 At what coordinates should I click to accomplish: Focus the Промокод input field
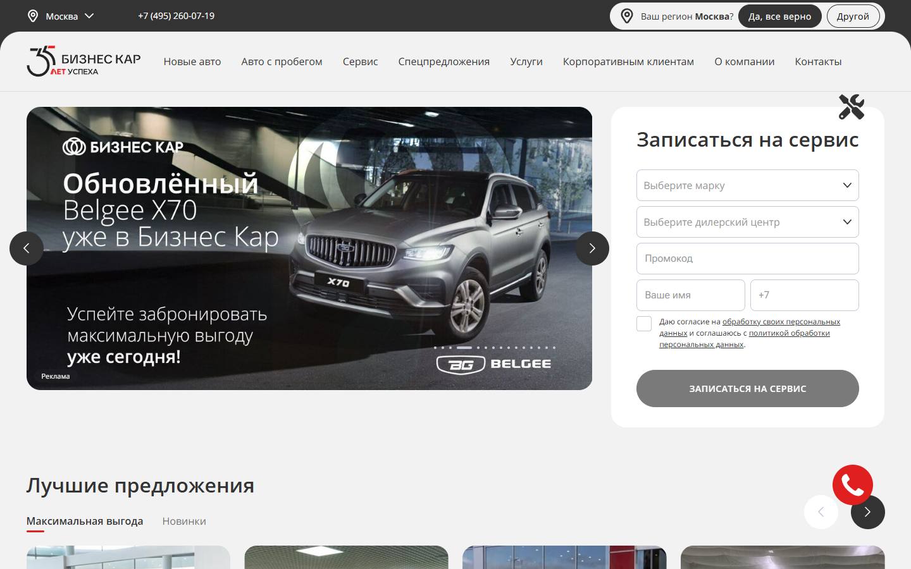[748, 259]
